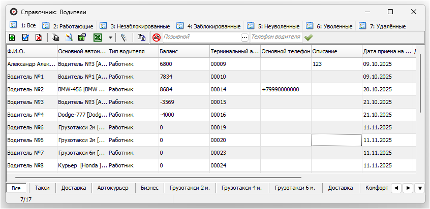Click the terminal account cell 00014
The height and width of the screenshot is (209, 430).
point(235,89)
